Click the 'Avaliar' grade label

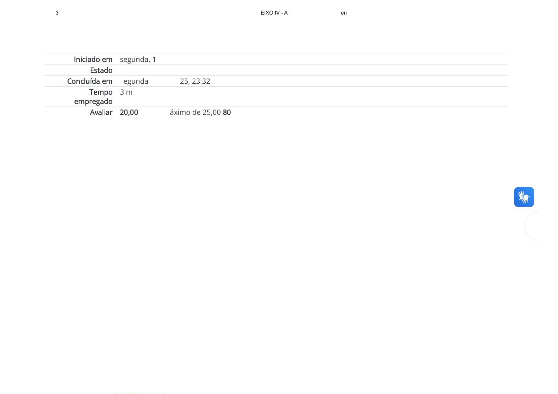coord(101,112)
